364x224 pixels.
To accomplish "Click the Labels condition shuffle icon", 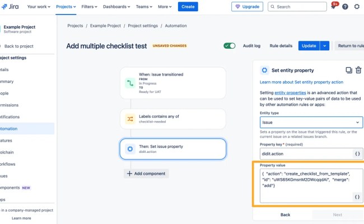I will coord(130,119).
